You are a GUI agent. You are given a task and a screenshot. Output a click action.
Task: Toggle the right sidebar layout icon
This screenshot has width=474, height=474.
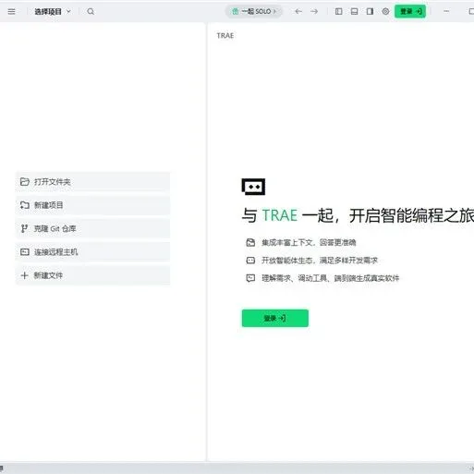370,12
